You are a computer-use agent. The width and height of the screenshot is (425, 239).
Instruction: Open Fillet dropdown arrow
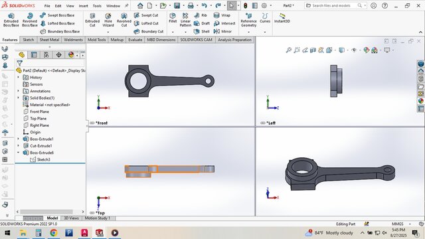(173, 32)
